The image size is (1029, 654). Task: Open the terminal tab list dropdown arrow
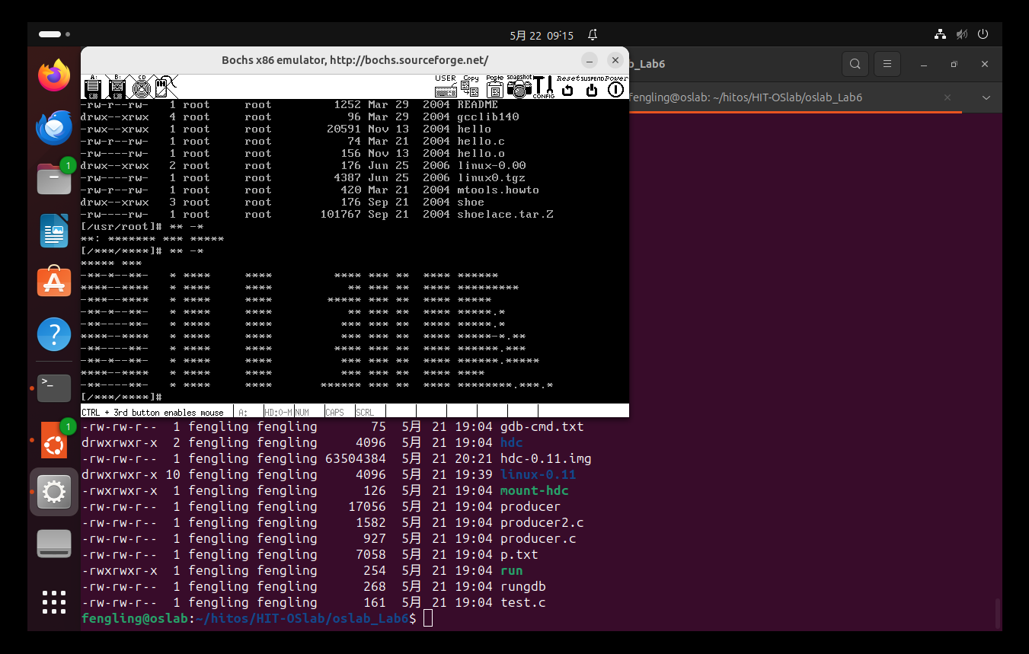986,98
